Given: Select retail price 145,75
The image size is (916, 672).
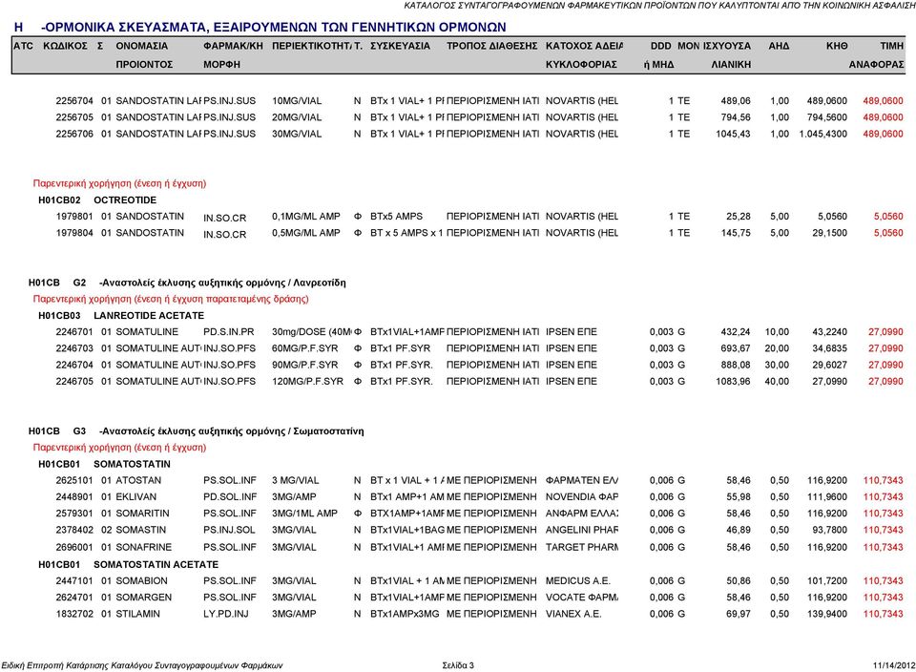Looking at the screenshot, I should coord(736,233).
